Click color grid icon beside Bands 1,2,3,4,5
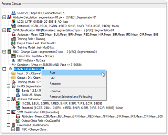The height and width of the screenshot is (135, 168). (x=18, y=90)
